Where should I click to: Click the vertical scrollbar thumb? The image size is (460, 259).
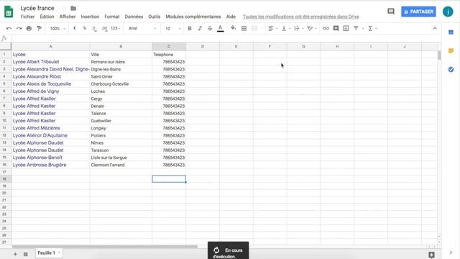[439, 55]
